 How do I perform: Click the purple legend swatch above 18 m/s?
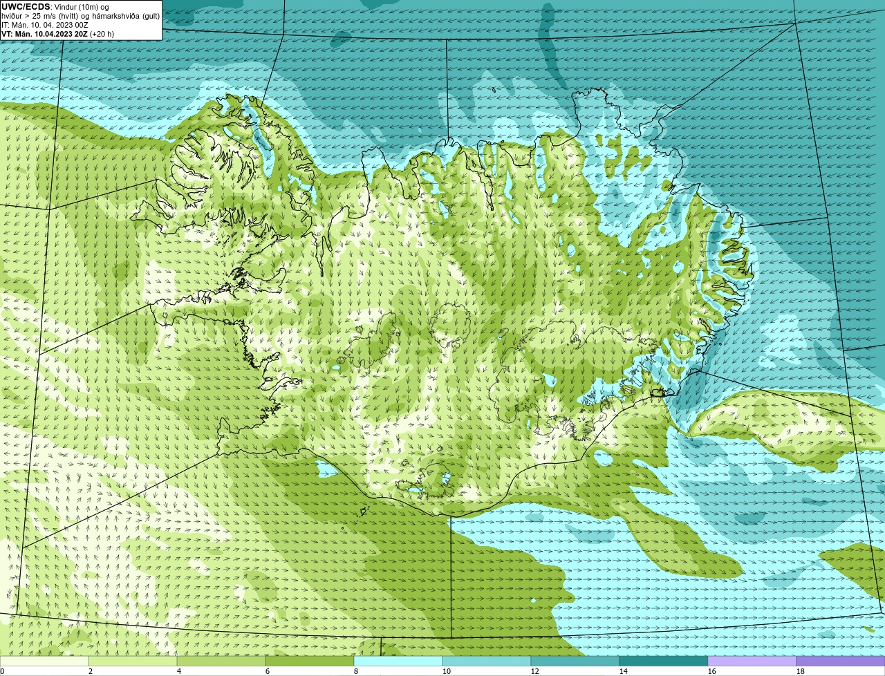point(841,661)
